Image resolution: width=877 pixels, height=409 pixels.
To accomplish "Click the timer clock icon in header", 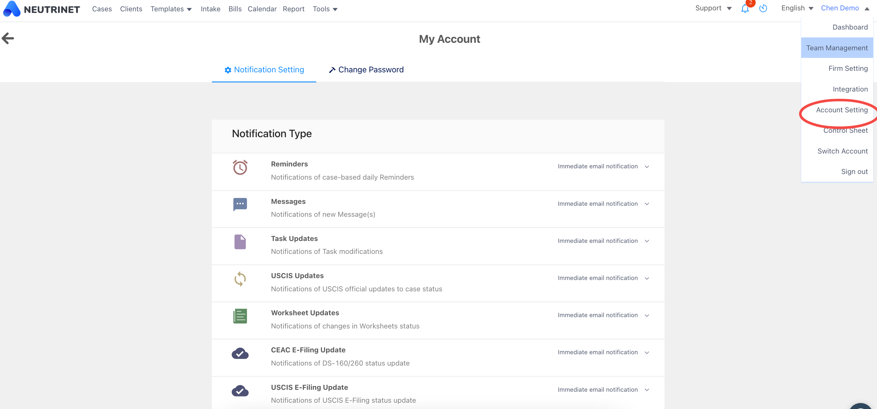I will pos(763,8).
